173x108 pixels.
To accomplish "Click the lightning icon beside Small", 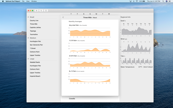I will pyautogui.click(x=28, y=17).
